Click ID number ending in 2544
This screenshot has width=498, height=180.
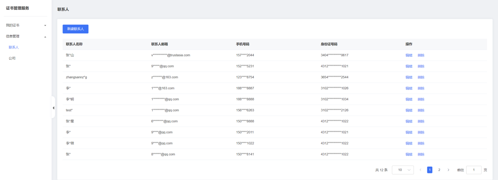coord(335,77)
